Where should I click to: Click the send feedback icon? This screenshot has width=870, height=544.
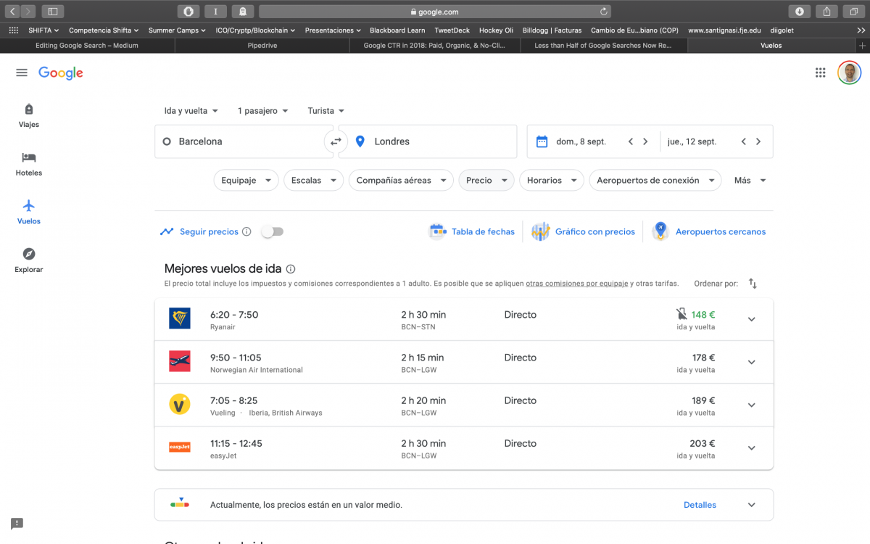coord(17,523)
